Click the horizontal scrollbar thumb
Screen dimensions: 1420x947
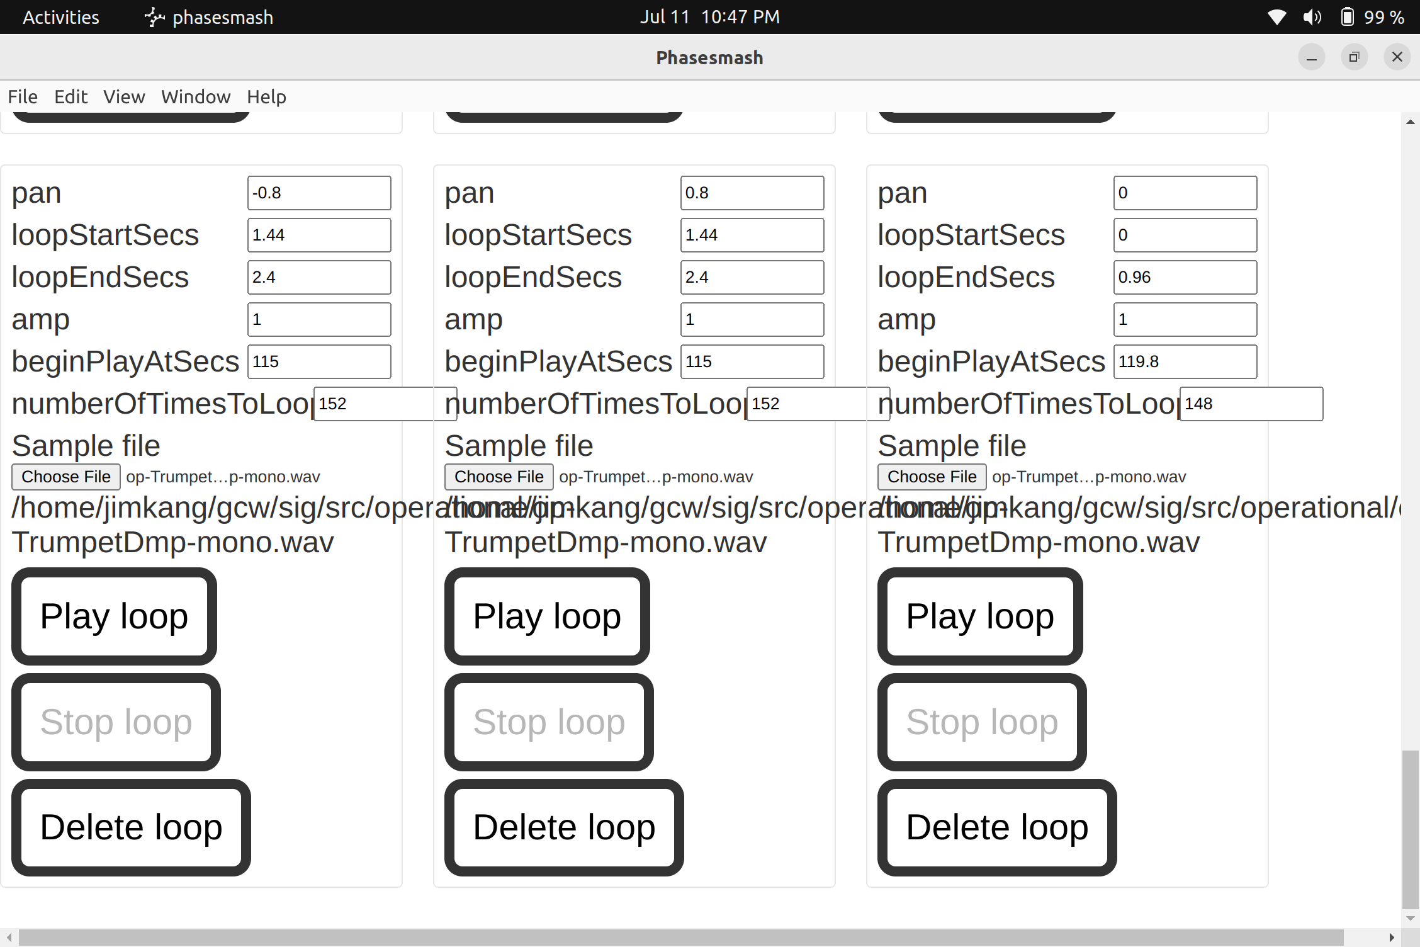[681, 938]
